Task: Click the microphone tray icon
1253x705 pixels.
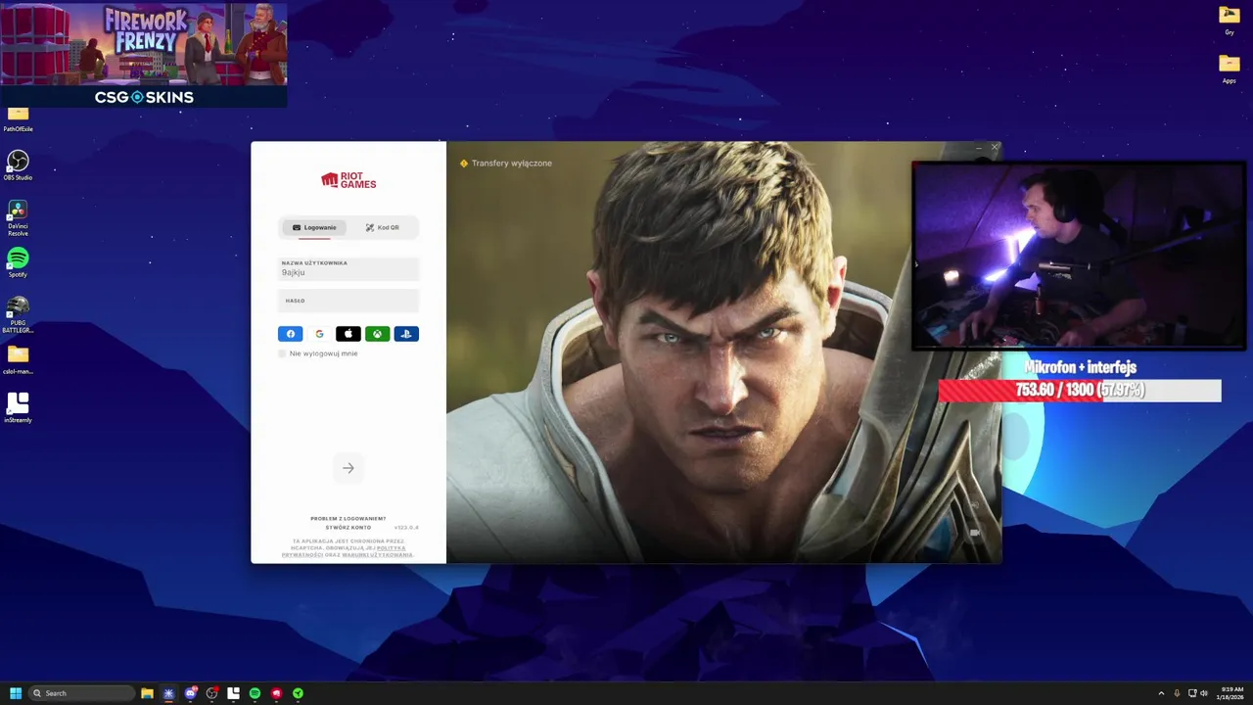Action: pyautogui.click(x=1177, y=693)
